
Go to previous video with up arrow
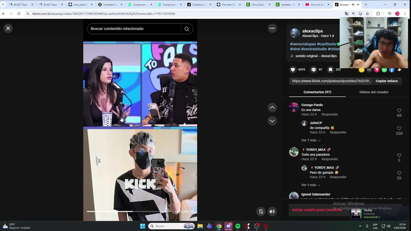tap(272, 107)
